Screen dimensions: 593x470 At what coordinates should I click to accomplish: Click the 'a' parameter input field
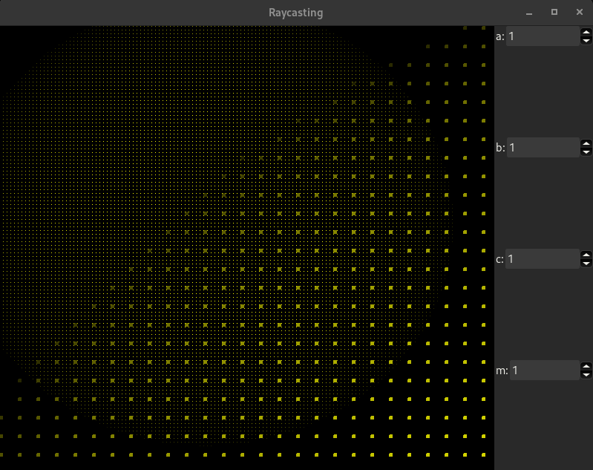tap(543, 36)
